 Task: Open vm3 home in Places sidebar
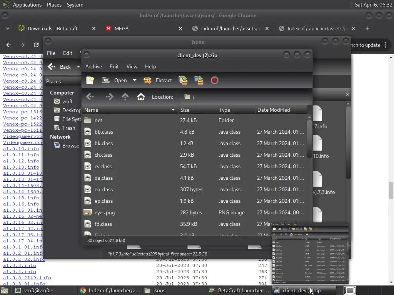[63, 101]
